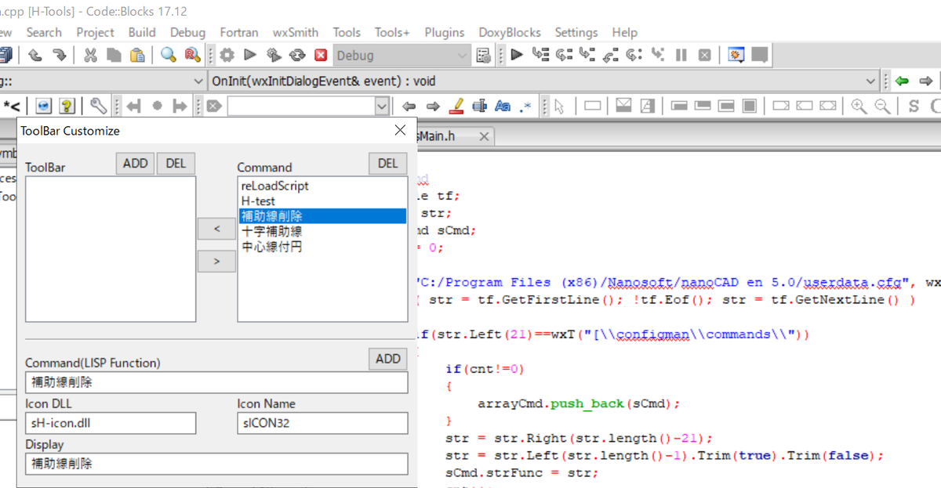
Task: Click the > move-right button
Action: coord(217,262)
